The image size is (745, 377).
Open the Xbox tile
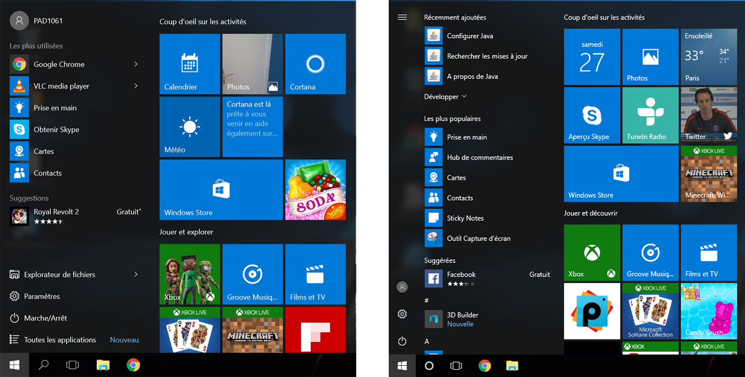[x=189, y=274]
